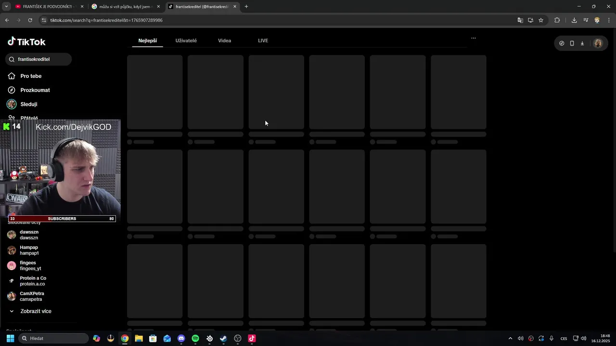Switch the CES keyboard language indicator
The image size is (616, 346).
pyautogui.click(x=564, y=338)
